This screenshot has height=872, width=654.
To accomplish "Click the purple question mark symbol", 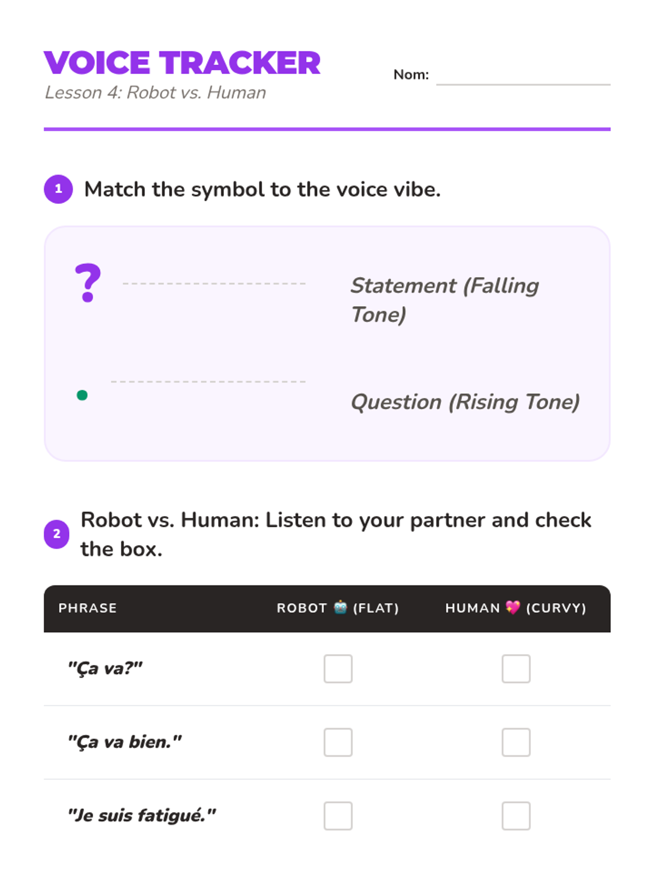I will click(x=88, y=283).
